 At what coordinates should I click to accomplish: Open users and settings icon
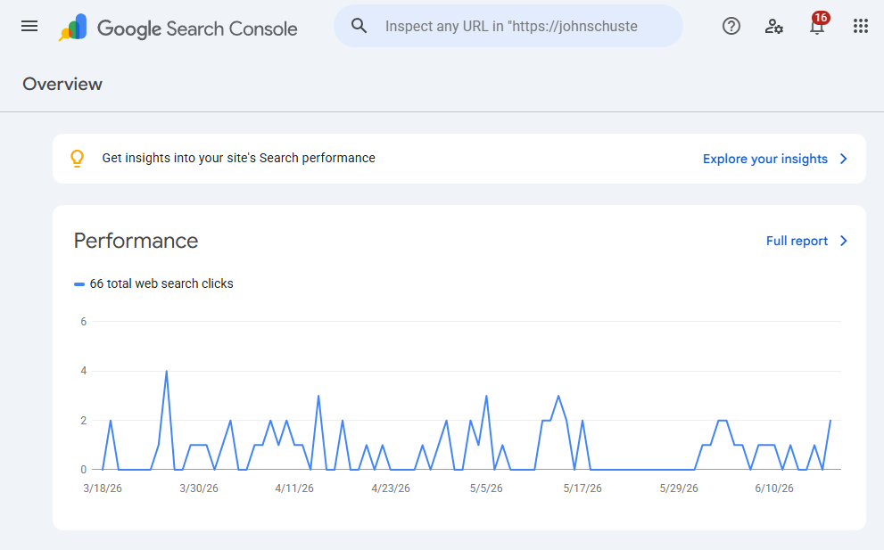click(x=774, y=26)
